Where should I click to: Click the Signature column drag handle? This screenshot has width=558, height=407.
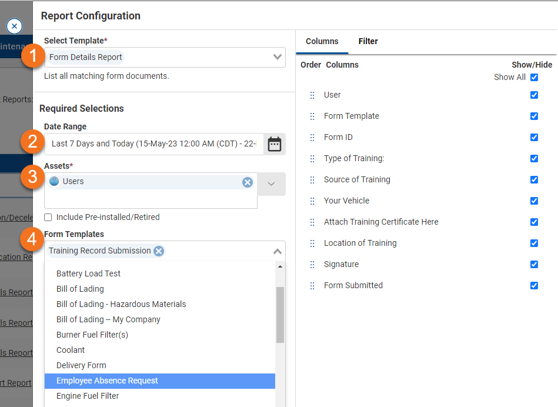point(312,265)
